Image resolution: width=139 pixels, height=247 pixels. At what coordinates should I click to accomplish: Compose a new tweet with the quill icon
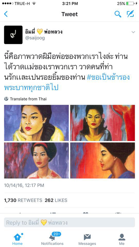coord(130,14)
